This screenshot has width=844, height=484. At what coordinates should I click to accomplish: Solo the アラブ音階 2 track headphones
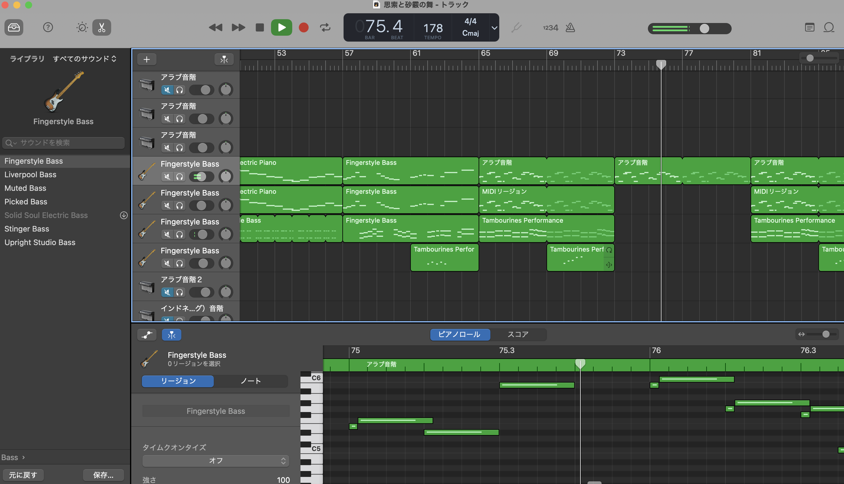click(x=179, y=292)
